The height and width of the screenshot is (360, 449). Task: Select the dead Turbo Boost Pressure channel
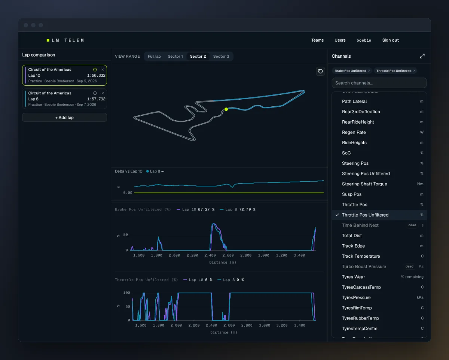coord(379,267)
